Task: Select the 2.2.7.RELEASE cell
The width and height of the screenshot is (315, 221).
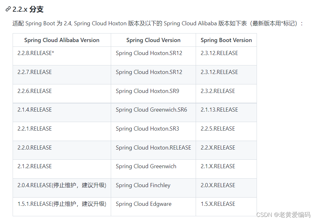Action: point(62,75)
